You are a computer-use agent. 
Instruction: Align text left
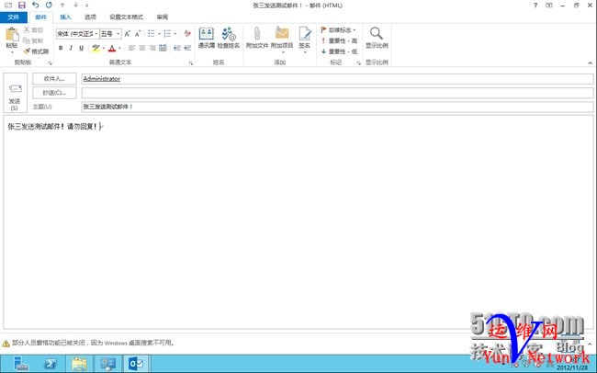131,48
